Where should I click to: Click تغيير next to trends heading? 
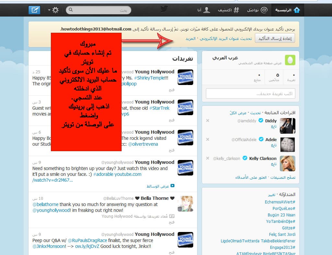272,195
